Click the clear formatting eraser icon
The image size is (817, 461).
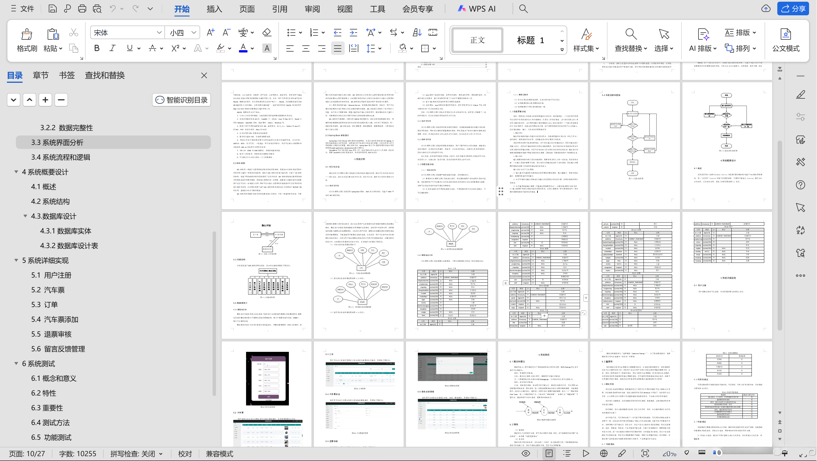(267, 32)
